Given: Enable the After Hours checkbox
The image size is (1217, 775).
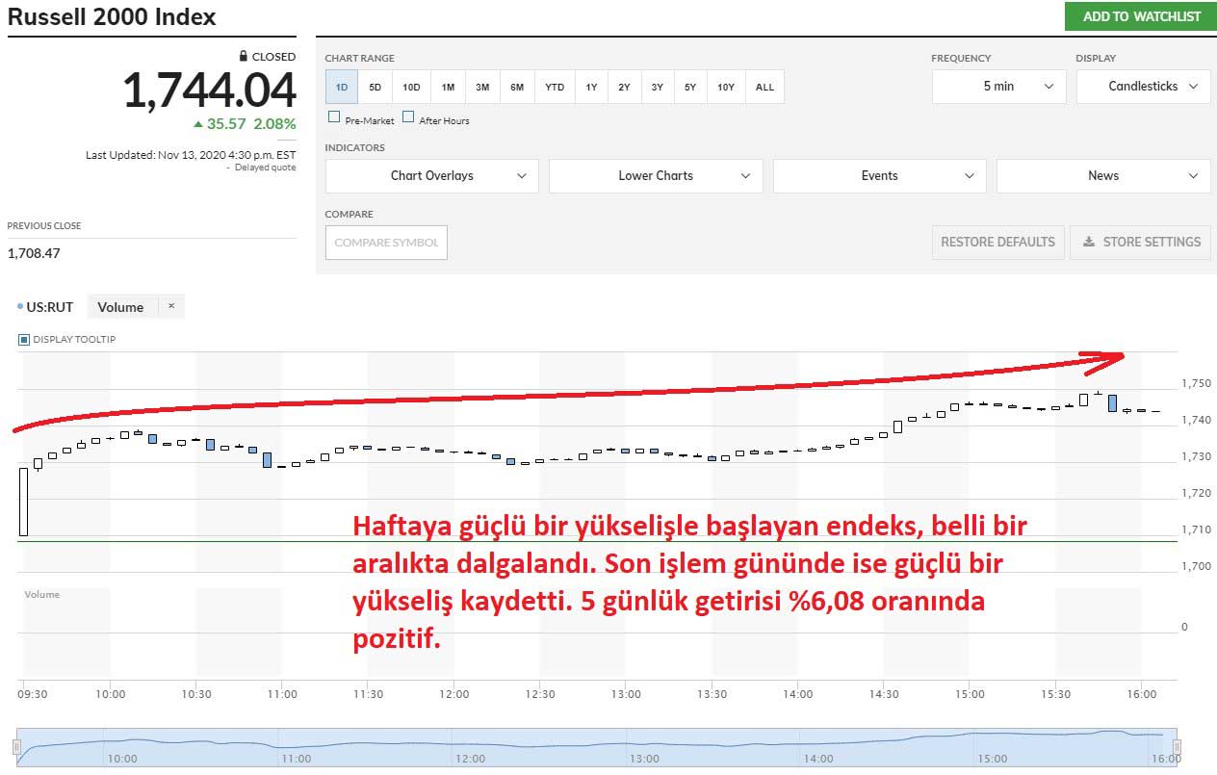Looking at the screenshot, I should 408,116.
